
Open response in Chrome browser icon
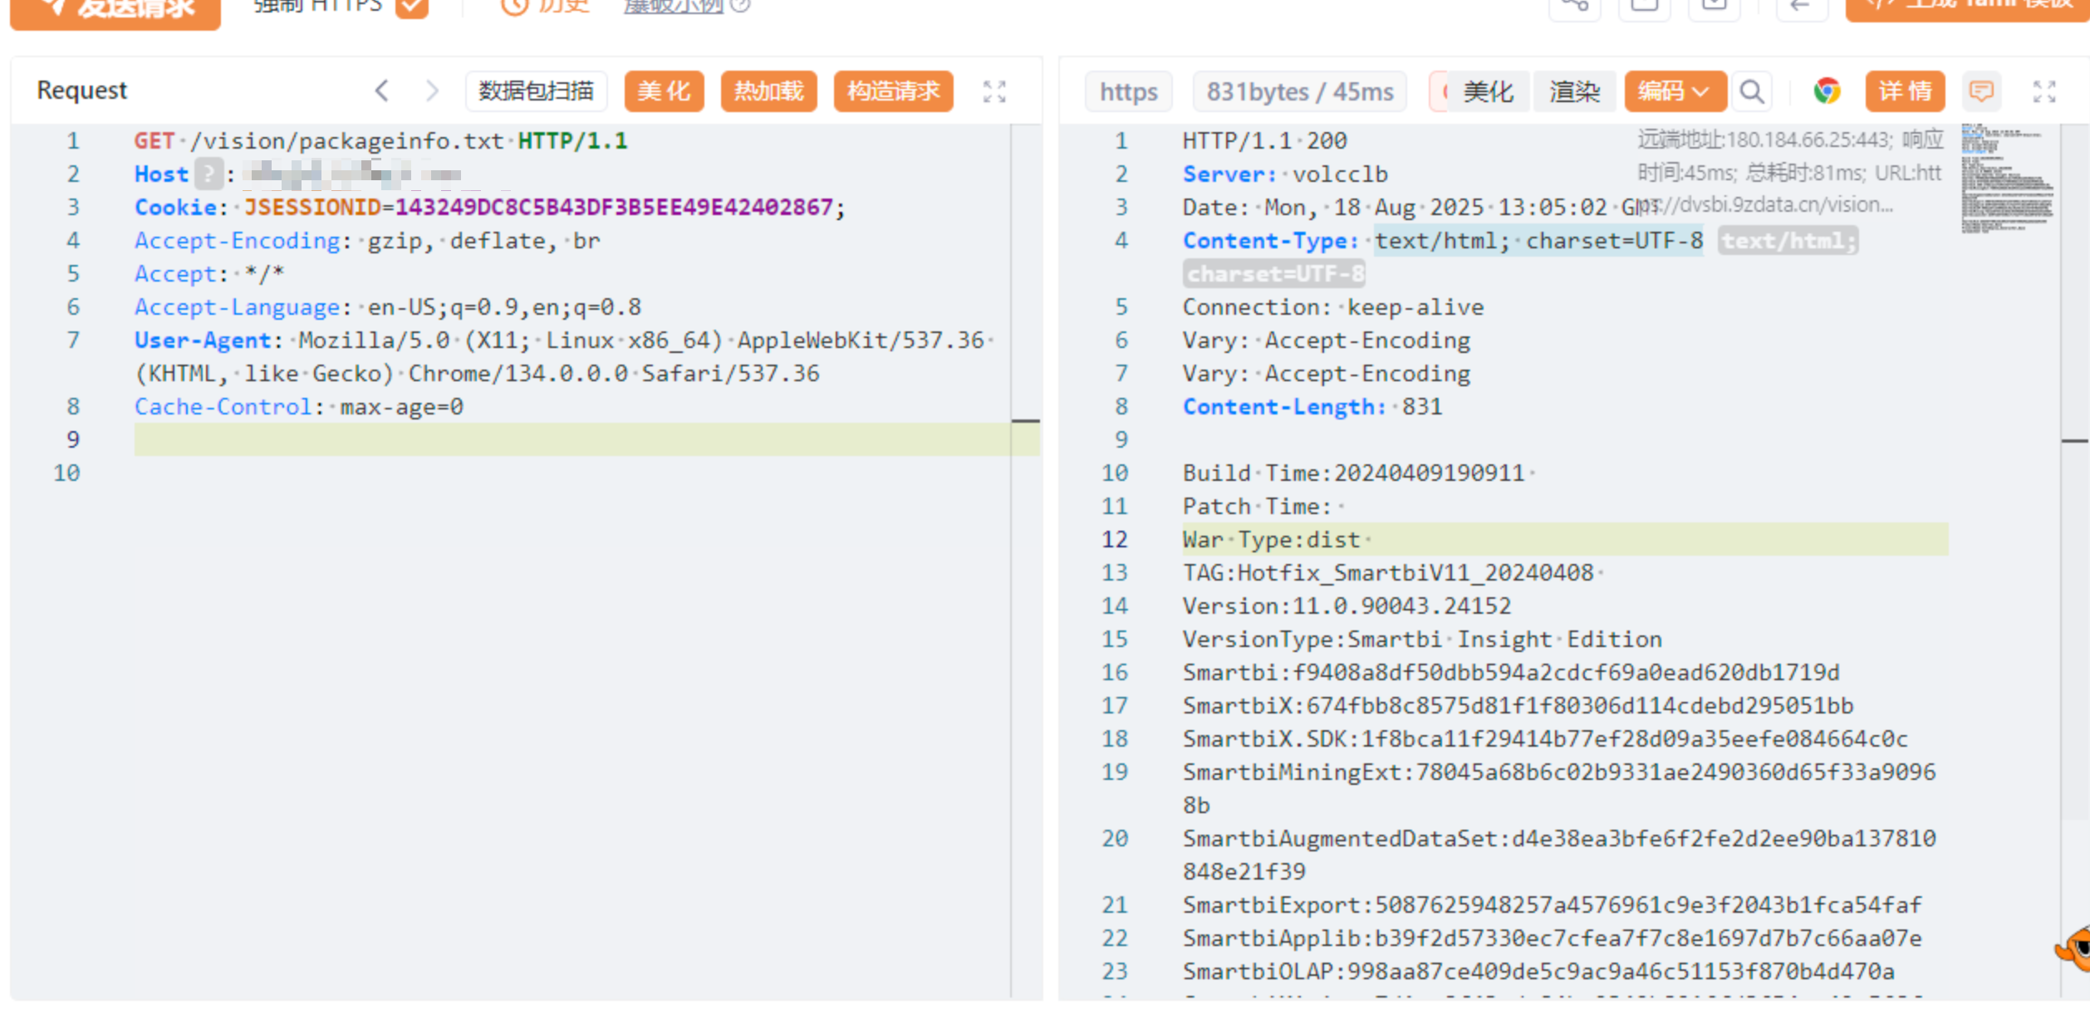(1827, 91)
